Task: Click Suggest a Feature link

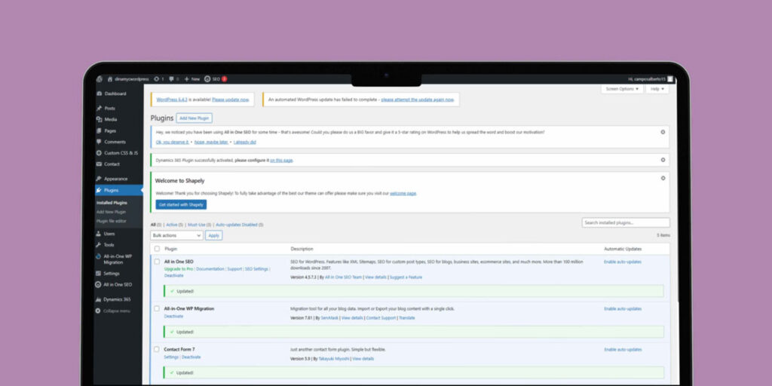Action: coord(406,277)
